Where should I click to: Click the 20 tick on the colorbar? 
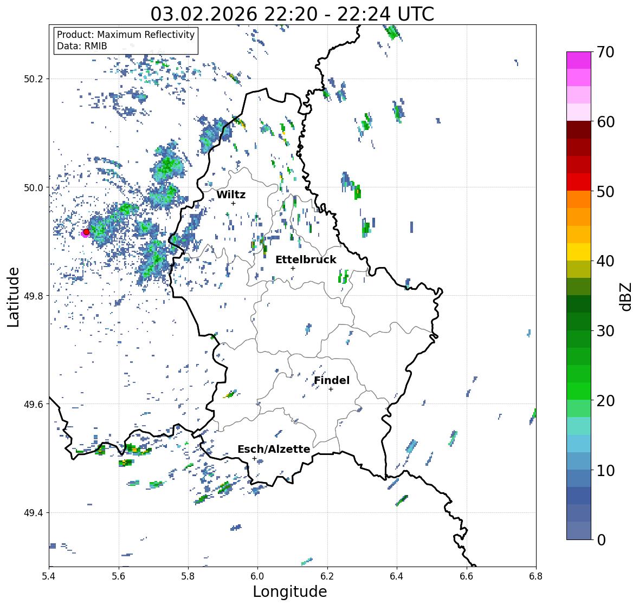[605, 401]
